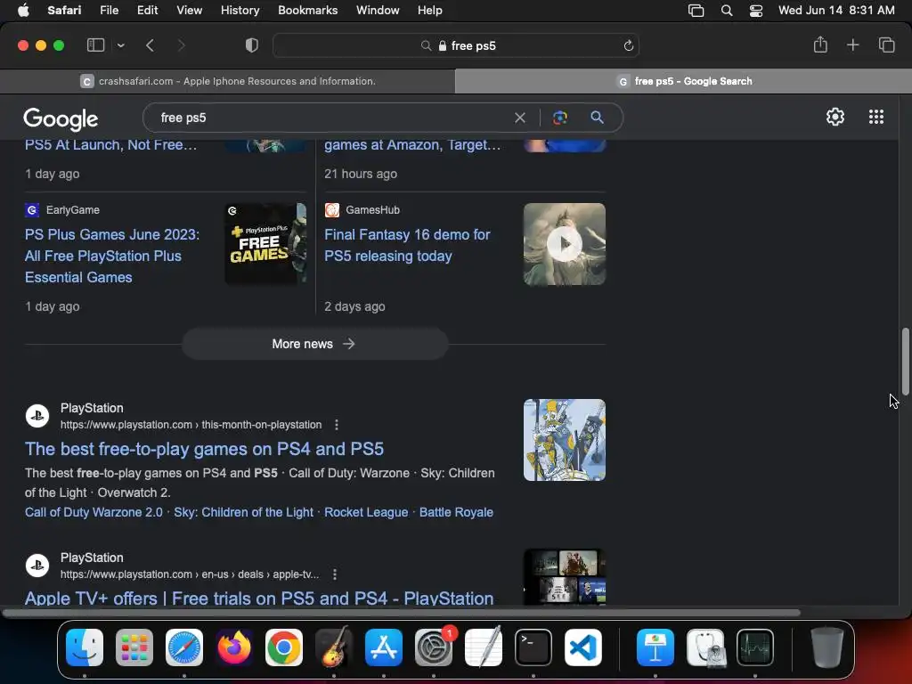Viewport: 912px width, 684px height.
Task: Open options for this-month-on-playstation result
Action: pos(336,425)
